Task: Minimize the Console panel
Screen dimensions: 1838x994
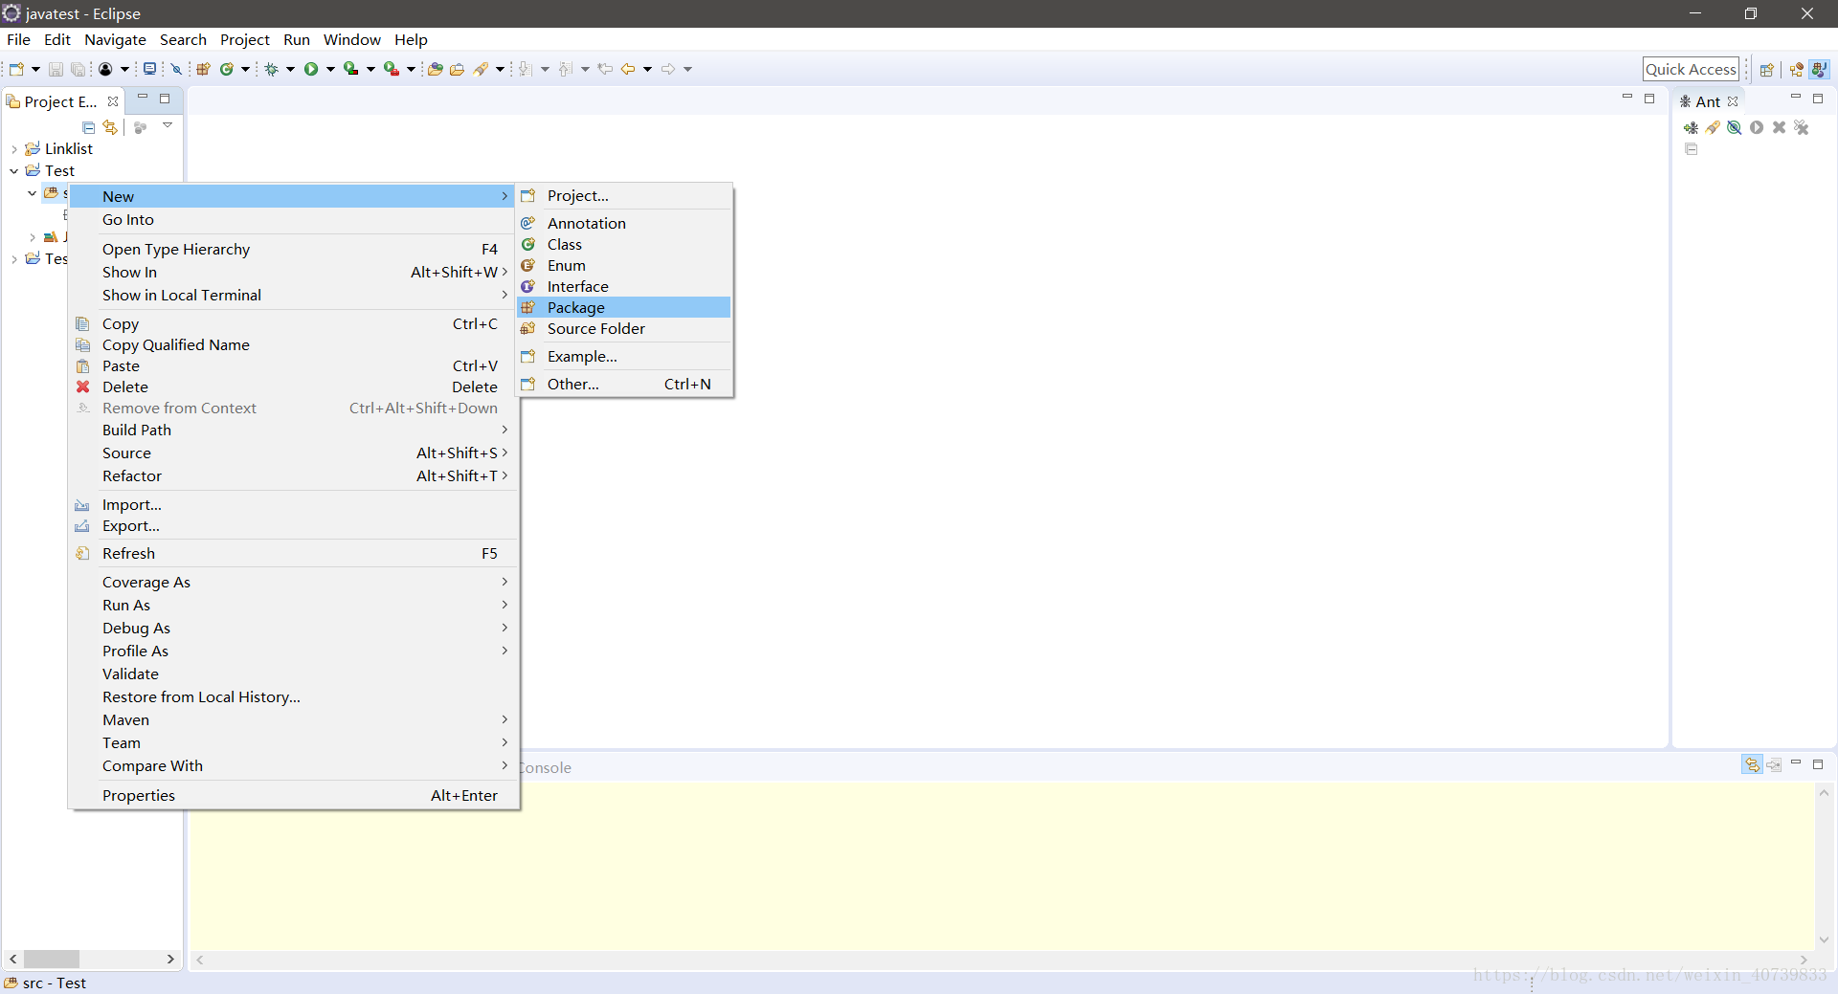Action: (1796, 763)
